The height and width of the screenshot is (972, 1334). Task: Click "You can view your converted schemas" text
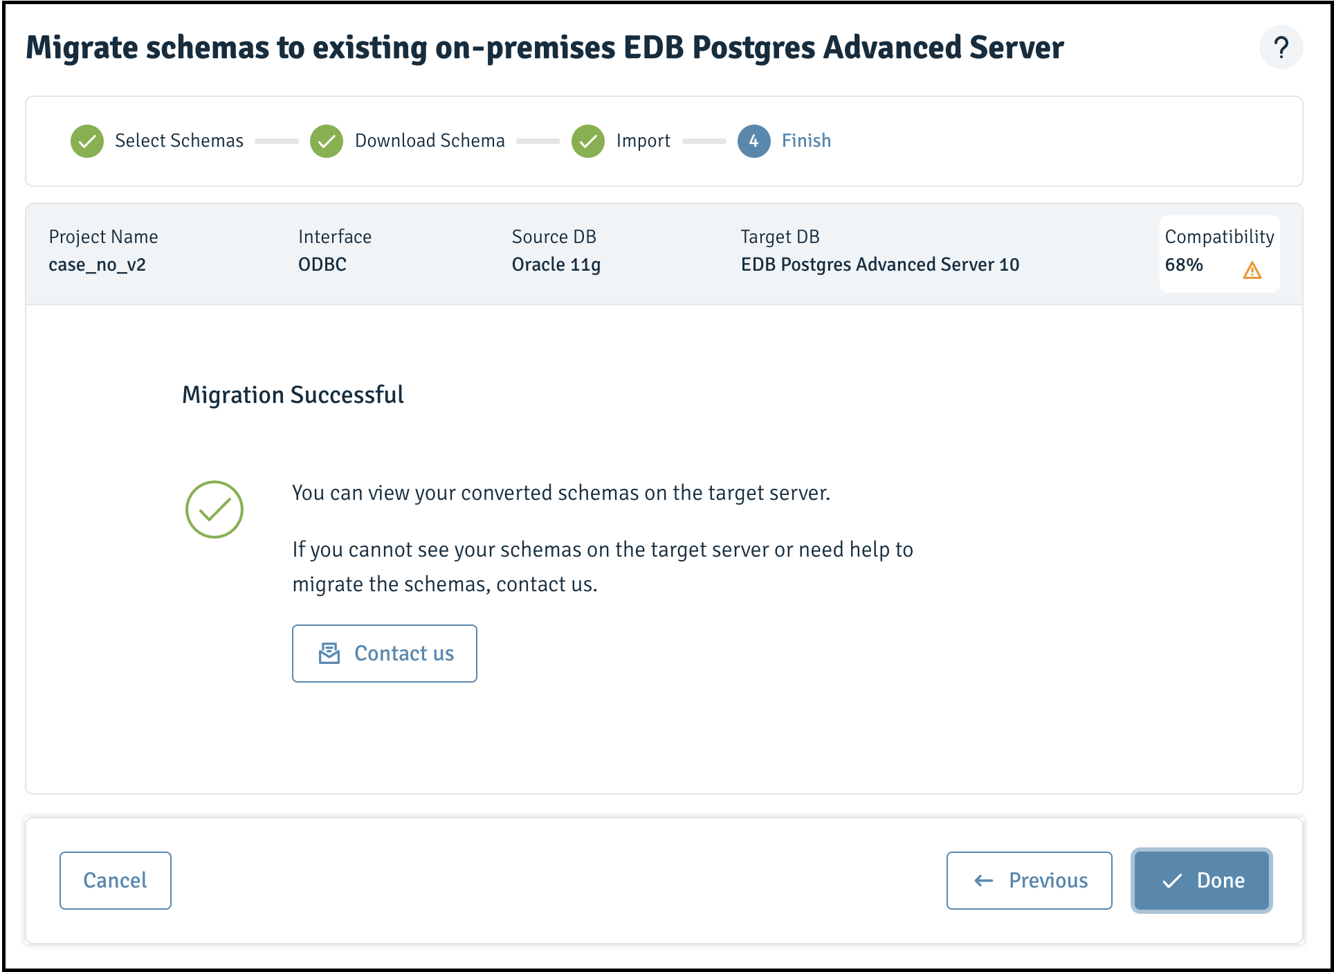pyautogui.click(x=561, y=493)
